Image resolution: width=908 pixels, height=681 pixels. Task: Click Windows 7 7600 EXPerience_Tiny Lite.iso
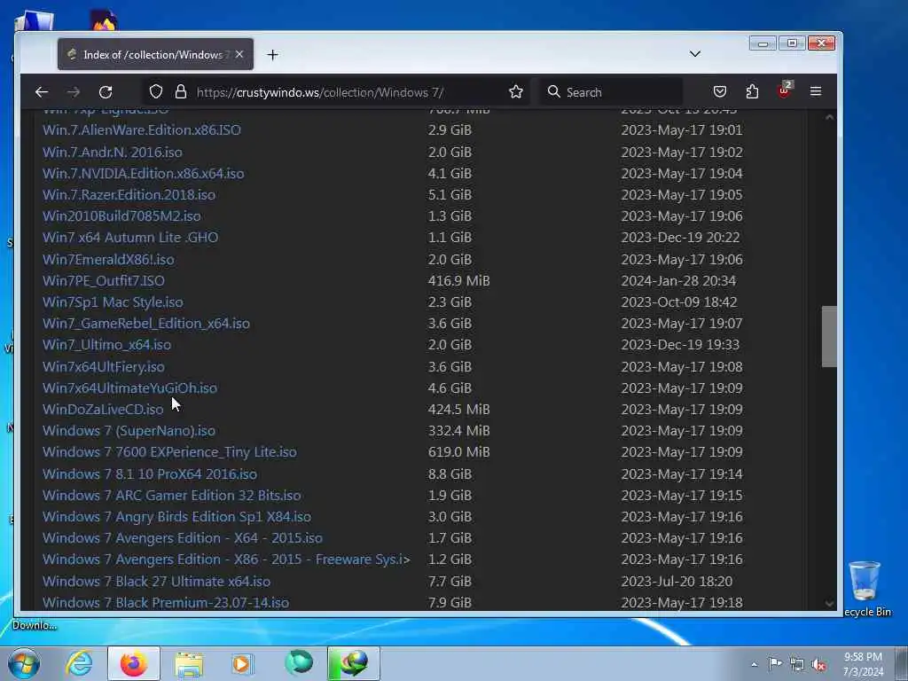tap(169, 452)
